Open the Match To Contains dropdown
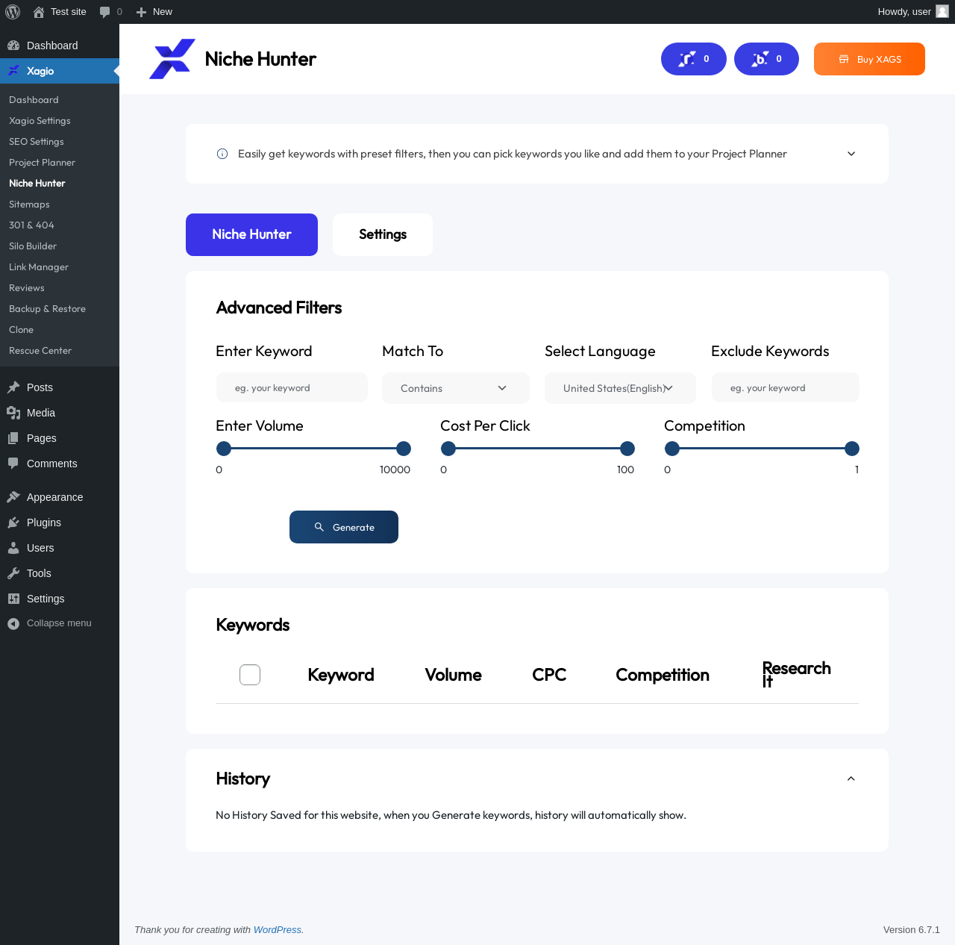This screenshot has height=945, width=955. pyautogui.click(x=456, y=388)
